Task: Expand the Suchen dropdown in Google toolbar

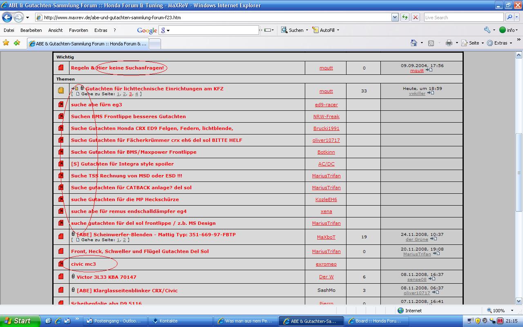Action: (307, 30)
